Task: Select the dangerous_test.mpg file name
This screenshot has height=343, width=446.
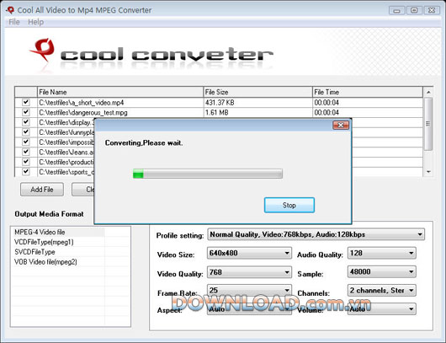Action: [x=83, y=113]
